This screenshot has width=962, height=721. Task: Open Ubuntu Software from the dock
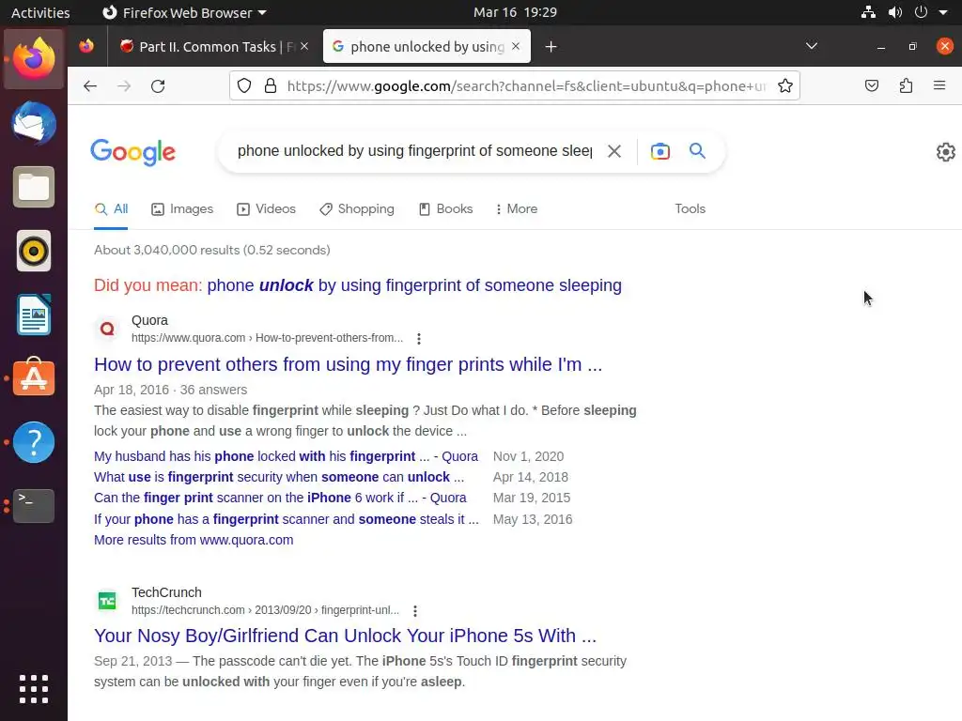(x=34, y=377)
